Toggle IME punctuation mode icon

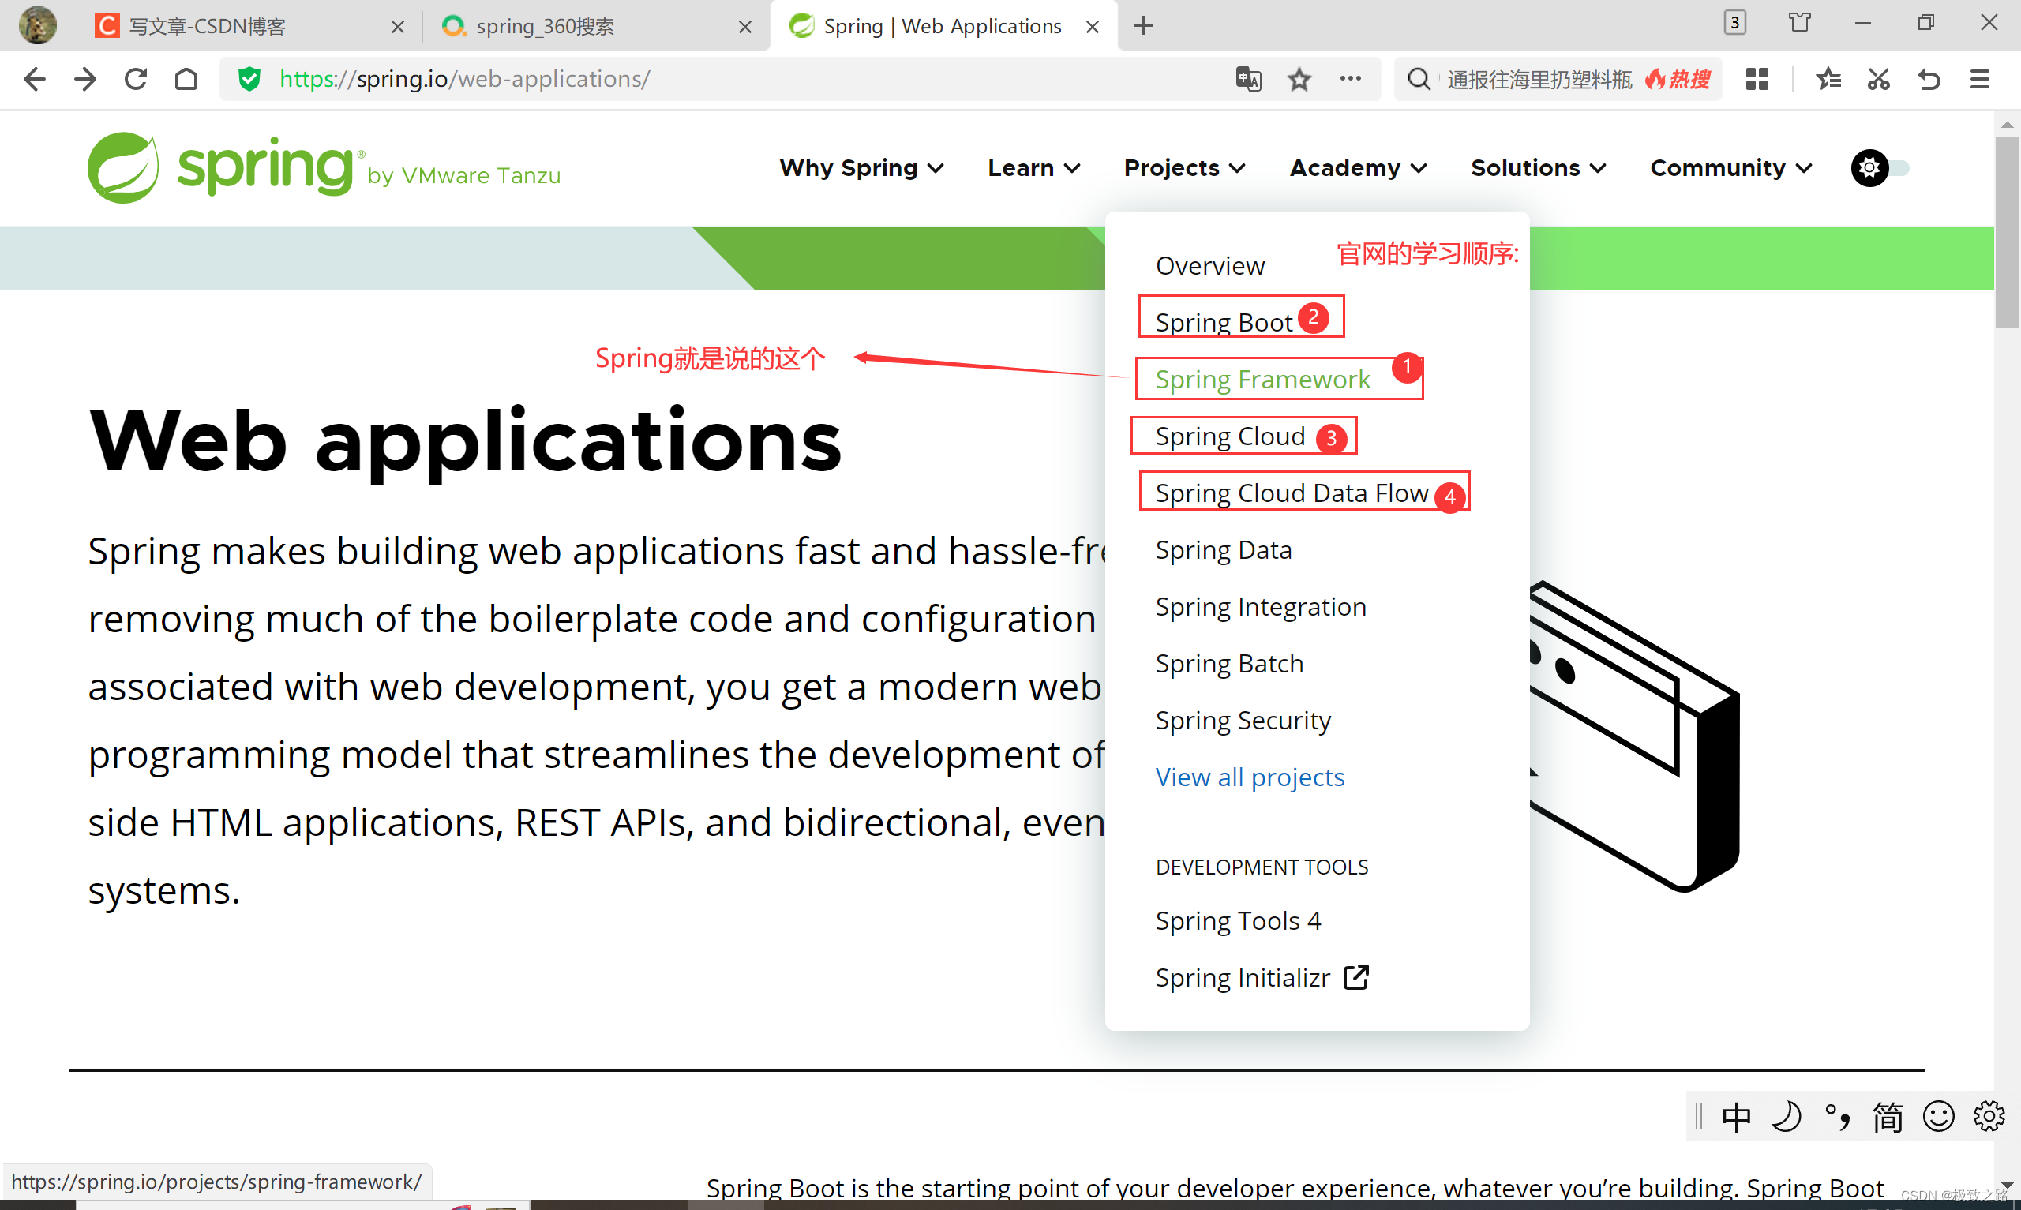click(1838, 1116)
